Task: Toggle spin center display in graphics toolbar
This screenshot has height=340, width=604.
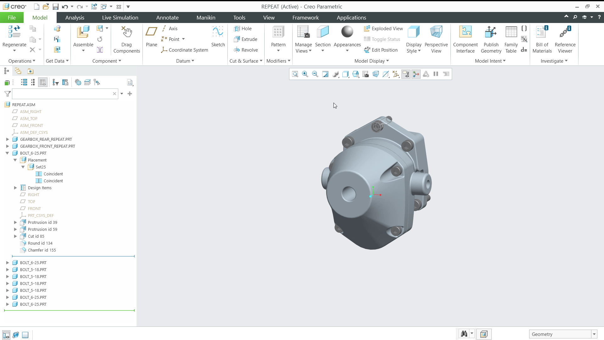Action: coord(416,74)
